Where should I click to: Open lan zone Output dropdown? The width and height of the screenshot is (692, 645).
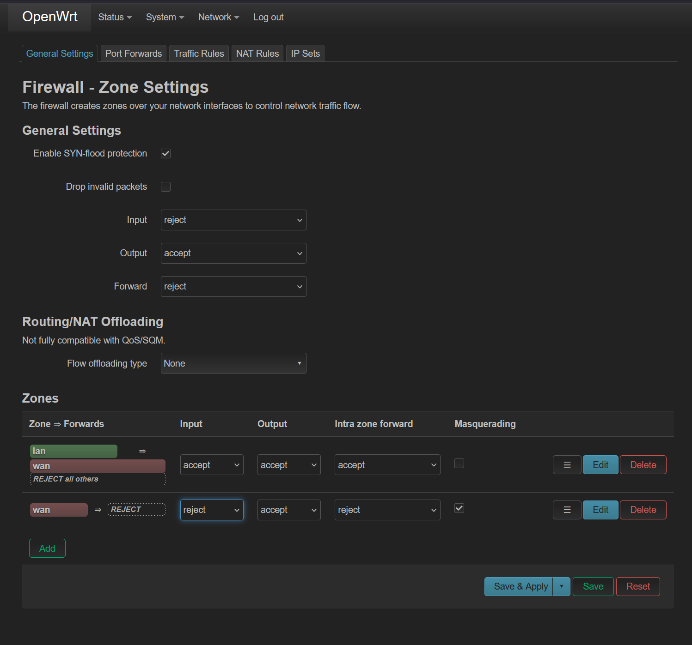tap(289, 465)
